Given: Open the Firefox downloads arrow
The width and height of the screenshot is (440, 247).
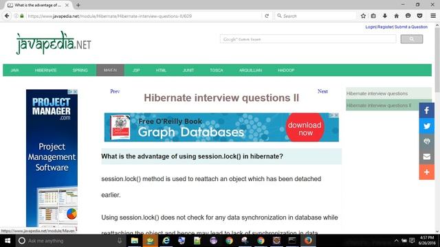Looking at the screenshot, I should [x=385, y=16].
